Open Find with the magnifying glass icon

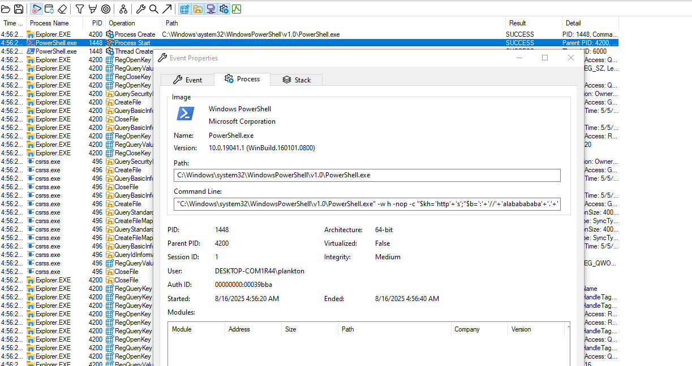153,9
